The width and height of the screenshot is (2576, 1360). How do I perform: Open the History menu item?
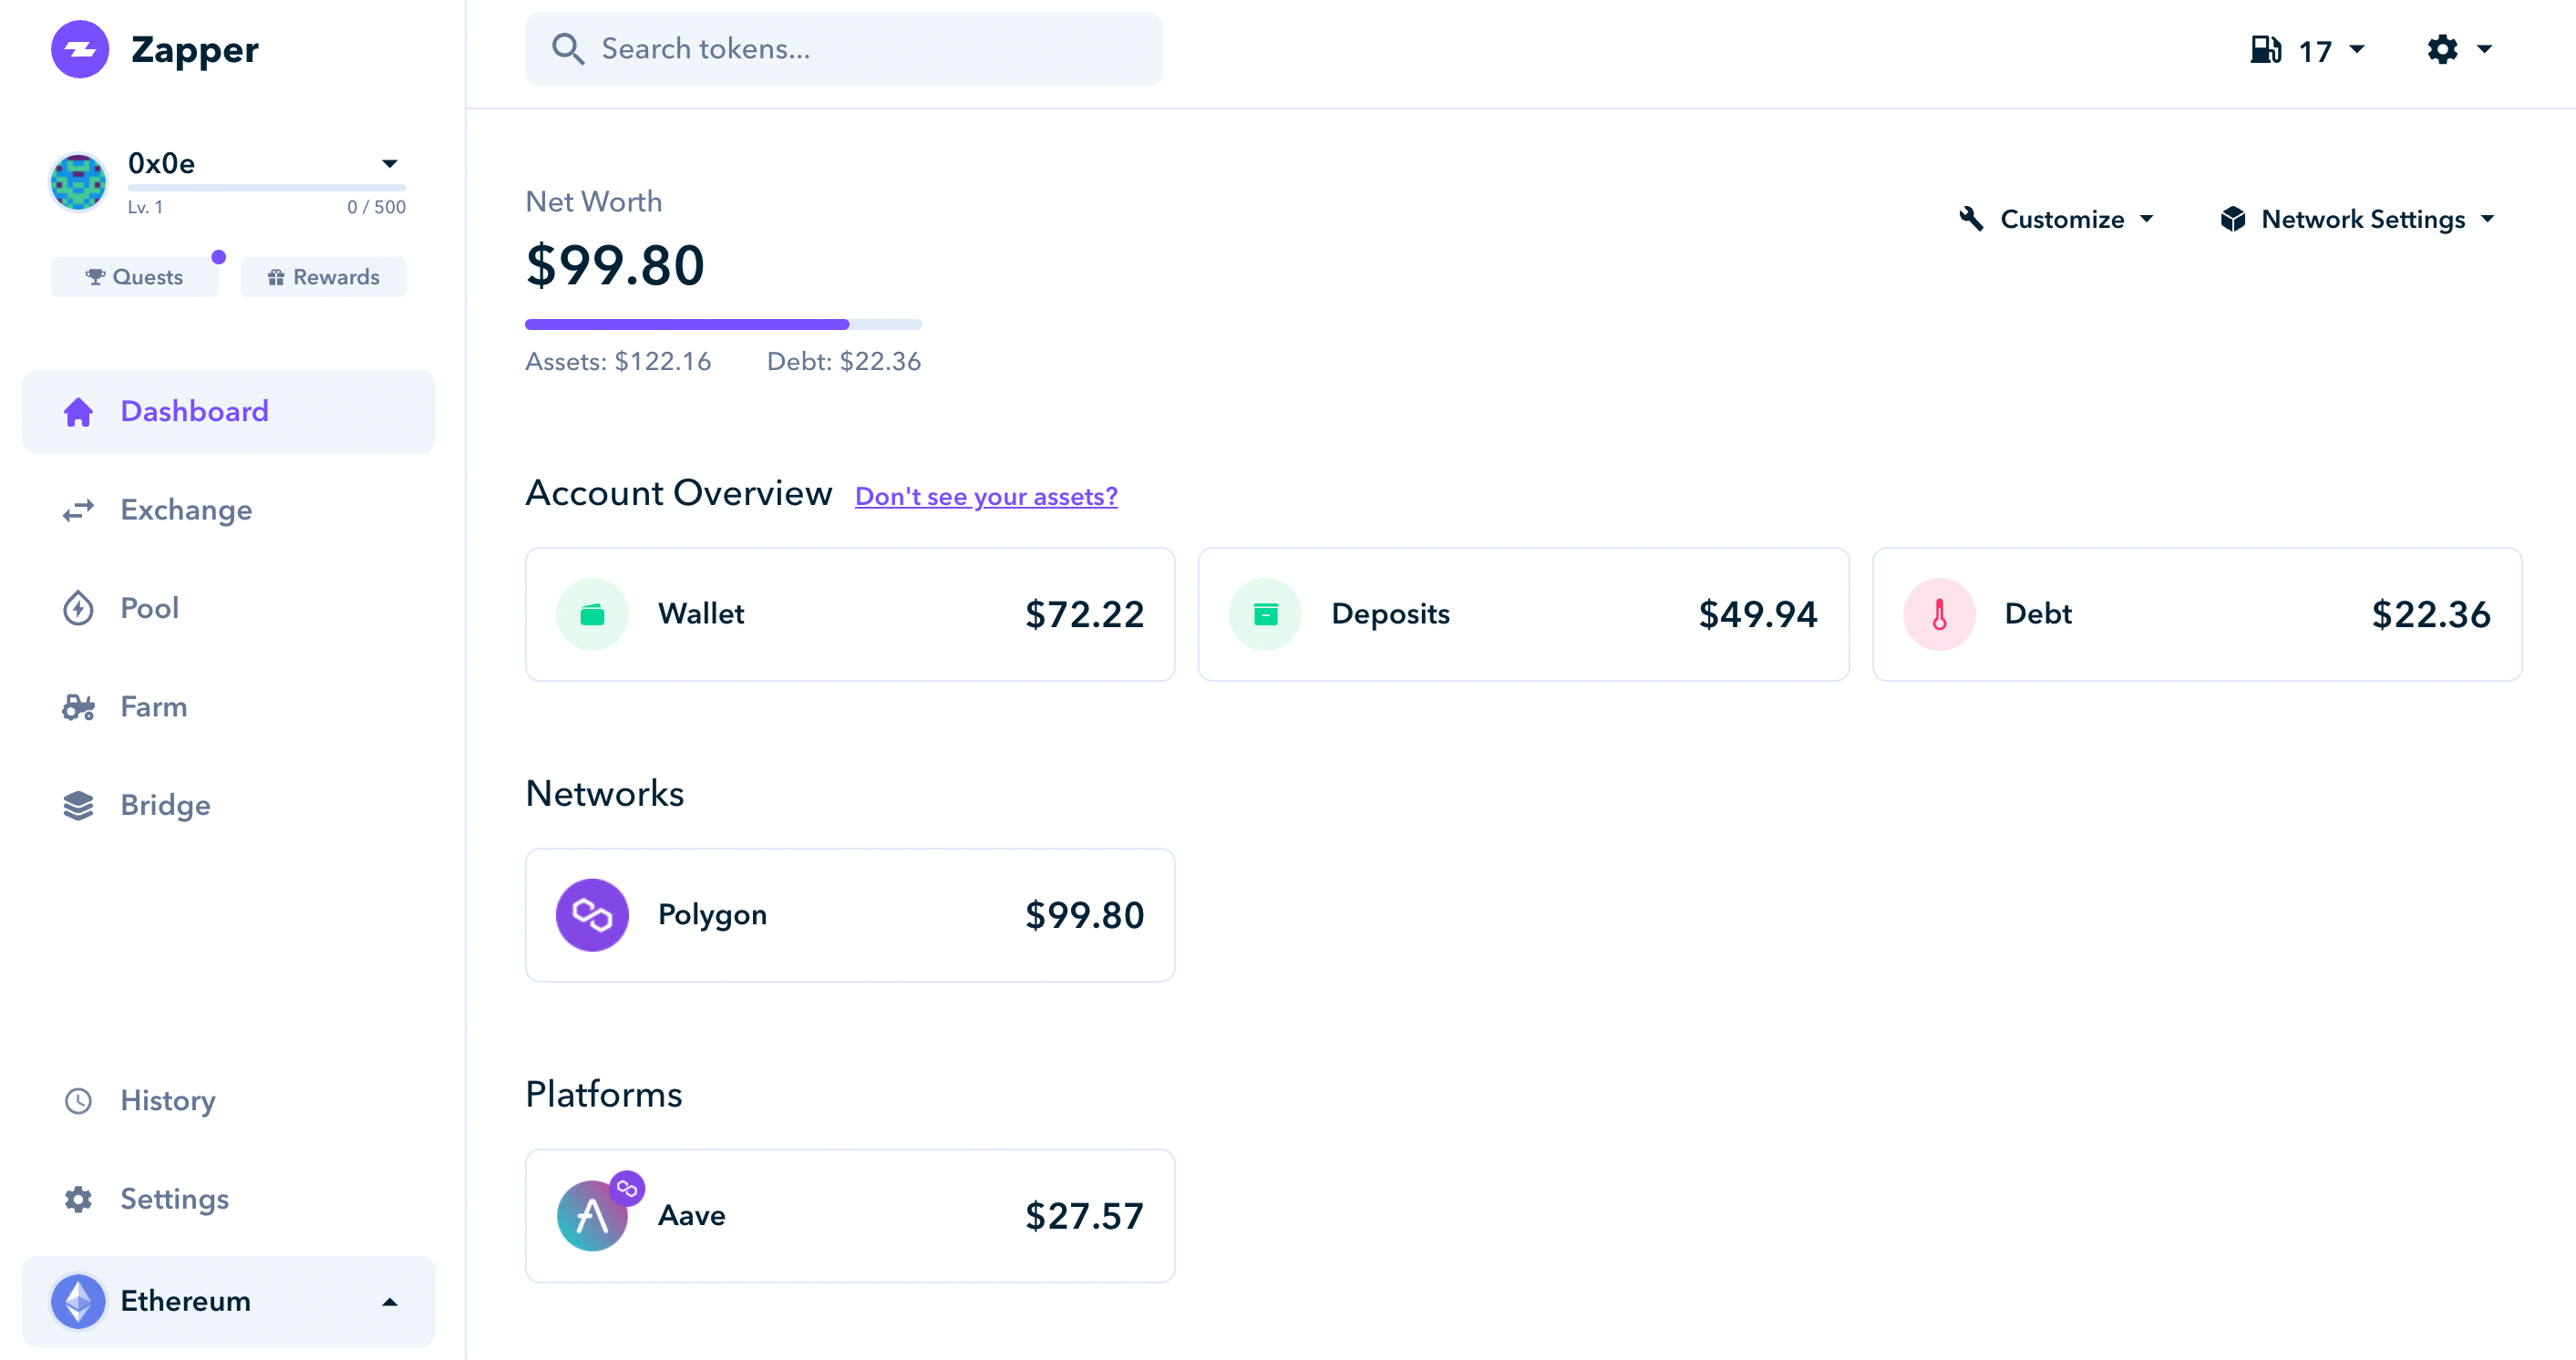(229, 1101)
